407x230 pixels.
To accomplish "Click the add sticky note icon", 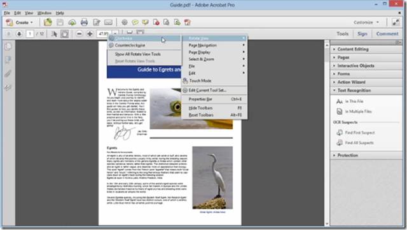I will 135,22.
